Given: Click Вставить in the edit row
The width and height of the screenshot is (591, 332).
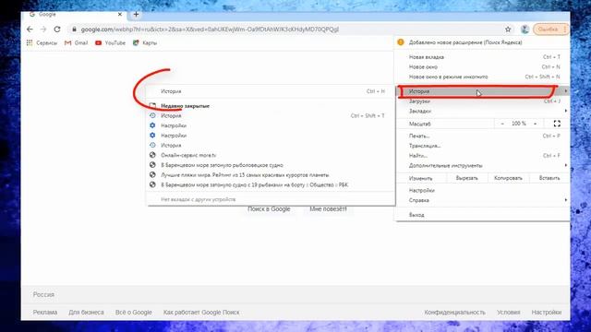Looking at the screenshot, I should tap(549, 178).
